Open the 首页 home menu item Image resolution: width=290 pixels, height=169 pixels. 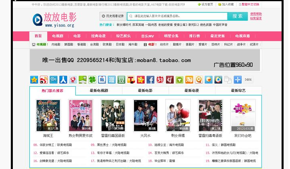(38, 36)
